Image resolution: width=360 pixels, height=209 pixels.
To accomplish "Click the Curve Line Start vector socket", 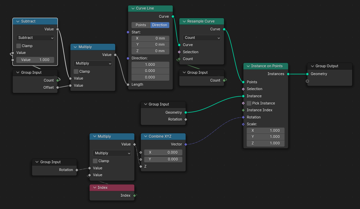I will tap(128, 32).
